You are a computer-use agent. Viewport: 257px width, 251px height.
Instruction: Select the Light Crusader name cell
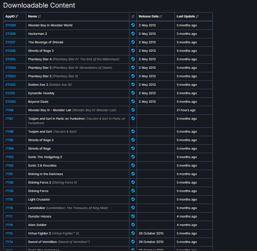click(x=78, y=200)
